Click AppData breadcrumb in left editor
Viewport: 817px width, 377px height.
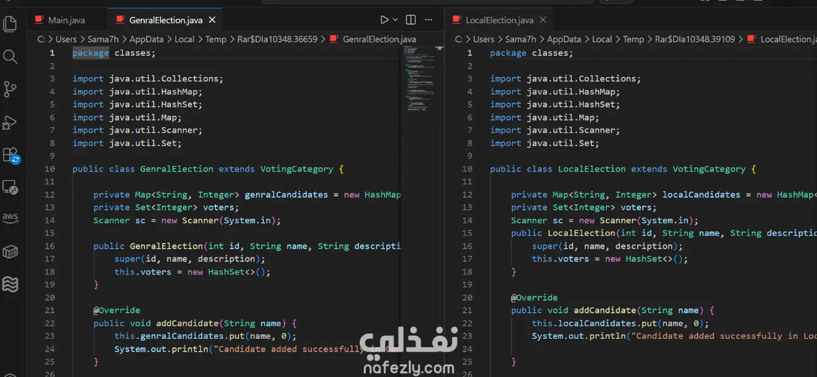(146, 39)
